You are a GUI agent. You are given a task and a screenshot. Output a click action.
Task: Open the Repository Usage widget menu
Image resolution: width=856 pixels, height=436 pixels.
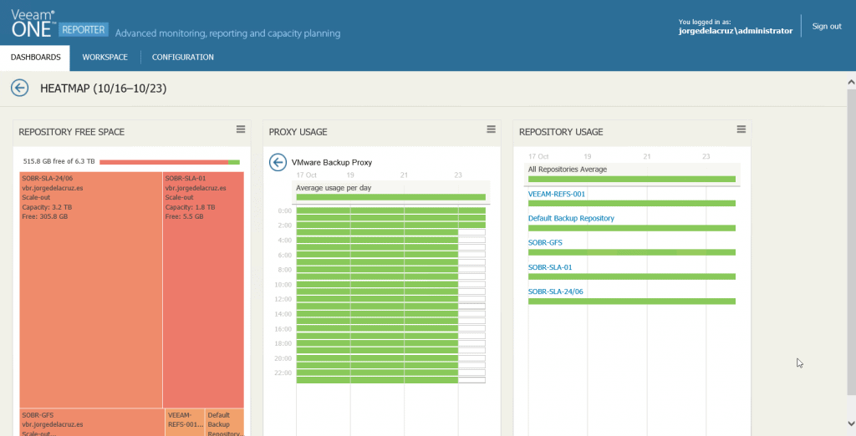[741, 129]
